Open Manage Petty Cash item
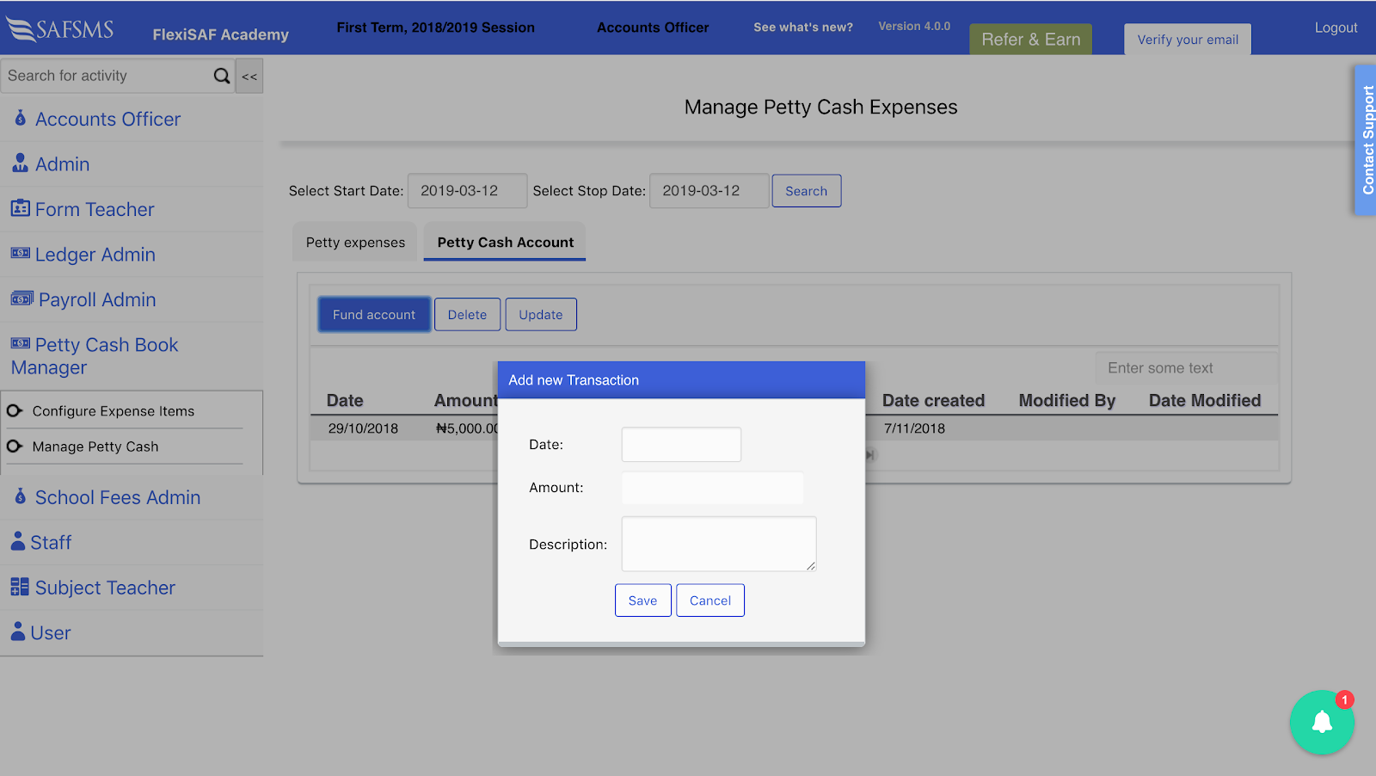The image size is (1376, 776). point(95,447)
